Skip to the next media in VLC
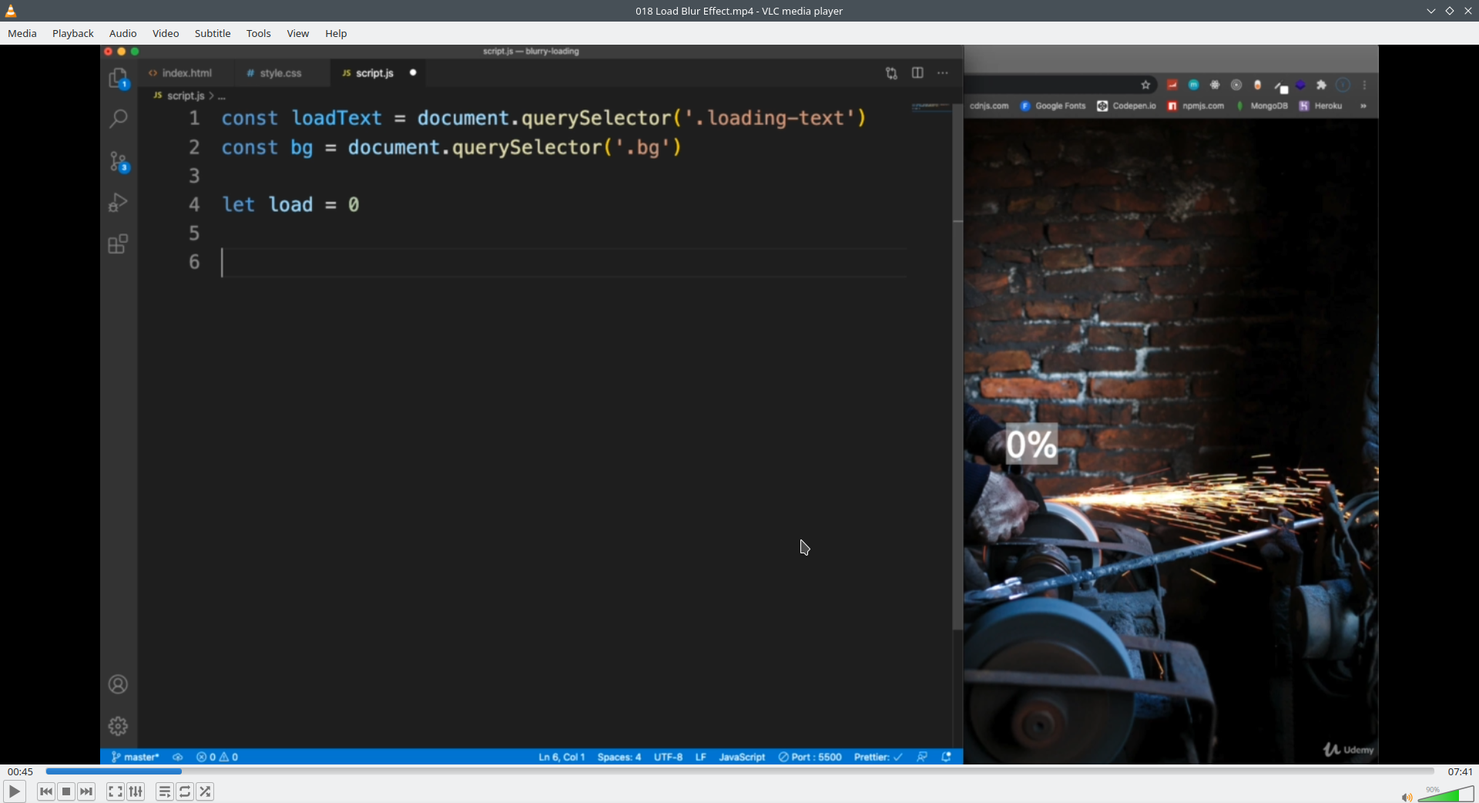This screenshot has height=803, width=1479. 86,791
